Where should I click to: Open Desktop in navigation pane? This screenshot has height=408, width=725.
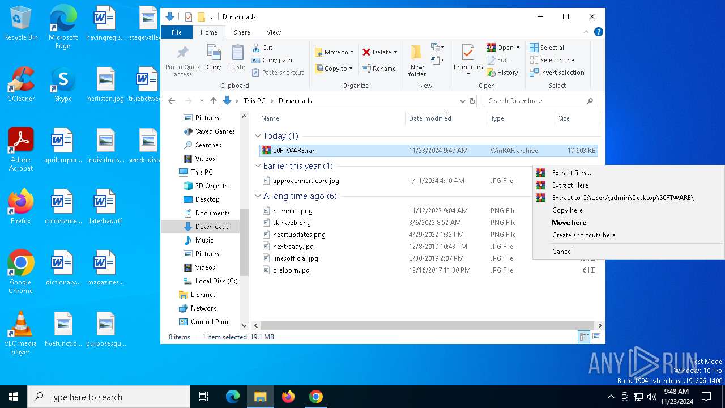coord(207,199)
